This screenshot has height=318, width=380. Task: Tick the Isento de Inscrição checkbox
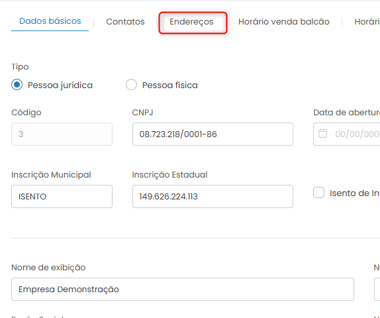[x=318, y=193]
